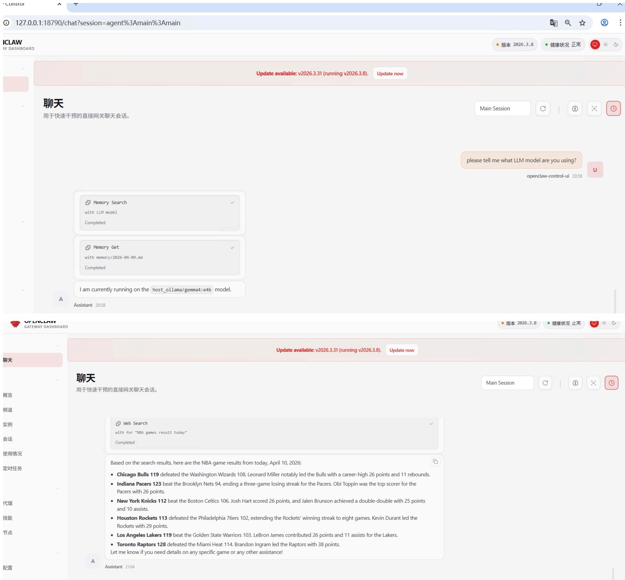Viewport: 625px width, 580px height.
Task: Switch to light mode with the sun toggle
Action: pyautogui.click(x=606, y=45)
